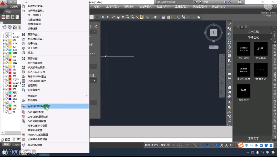Viewport: 277px width, 157px height.
Task: Click the DLJ layer yellow color swatch
Action: point(10,47)
